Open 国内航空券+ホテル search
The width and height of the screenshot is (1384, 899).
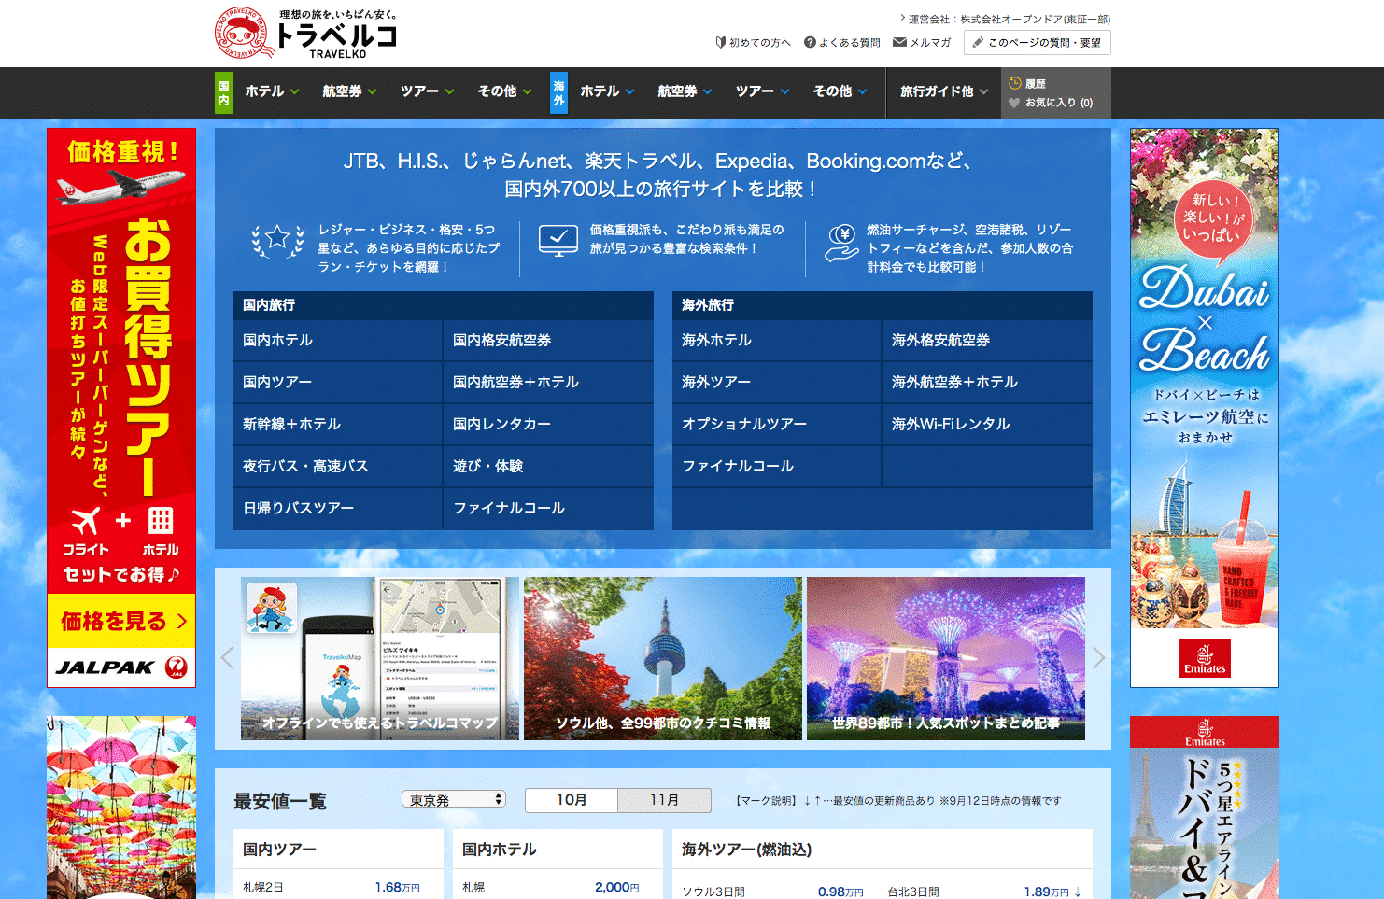[x=548, y=383]
